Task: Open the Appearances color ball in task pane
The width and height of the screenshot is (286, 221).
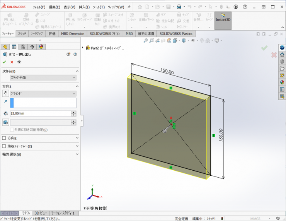Action: pos(282,82)
